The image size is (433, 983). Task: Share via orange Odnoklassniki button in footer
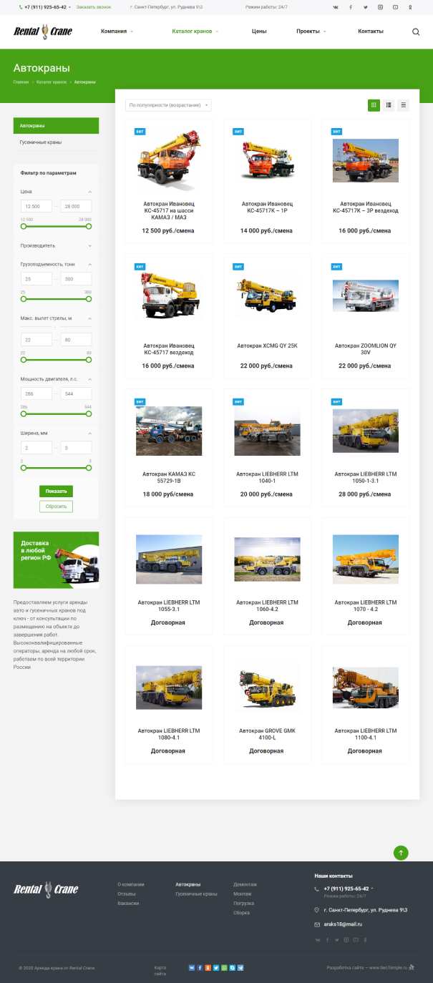[208, 967]
